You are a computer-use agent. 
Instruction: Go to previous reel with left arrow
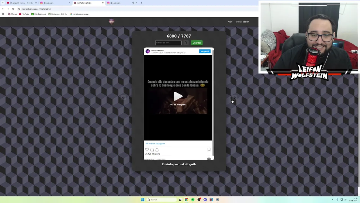click(x=123, y=98)
